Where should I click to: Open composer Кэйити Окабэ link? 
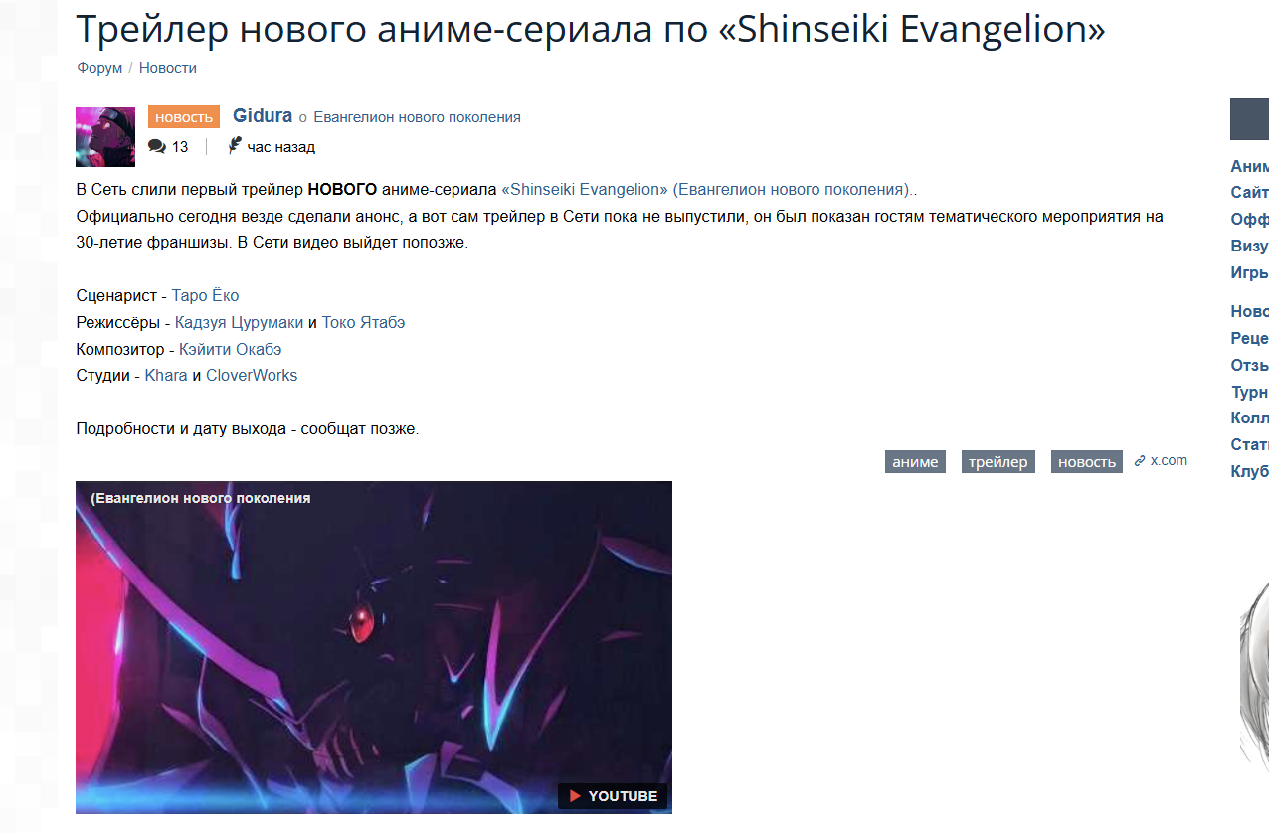(x=231, y=349)
